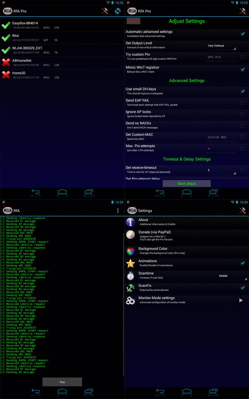The width and height of the screenshot is (249, 399).
Task: Tap the Home nav icon in the Settings screen
Action: (x=187, y=392)
